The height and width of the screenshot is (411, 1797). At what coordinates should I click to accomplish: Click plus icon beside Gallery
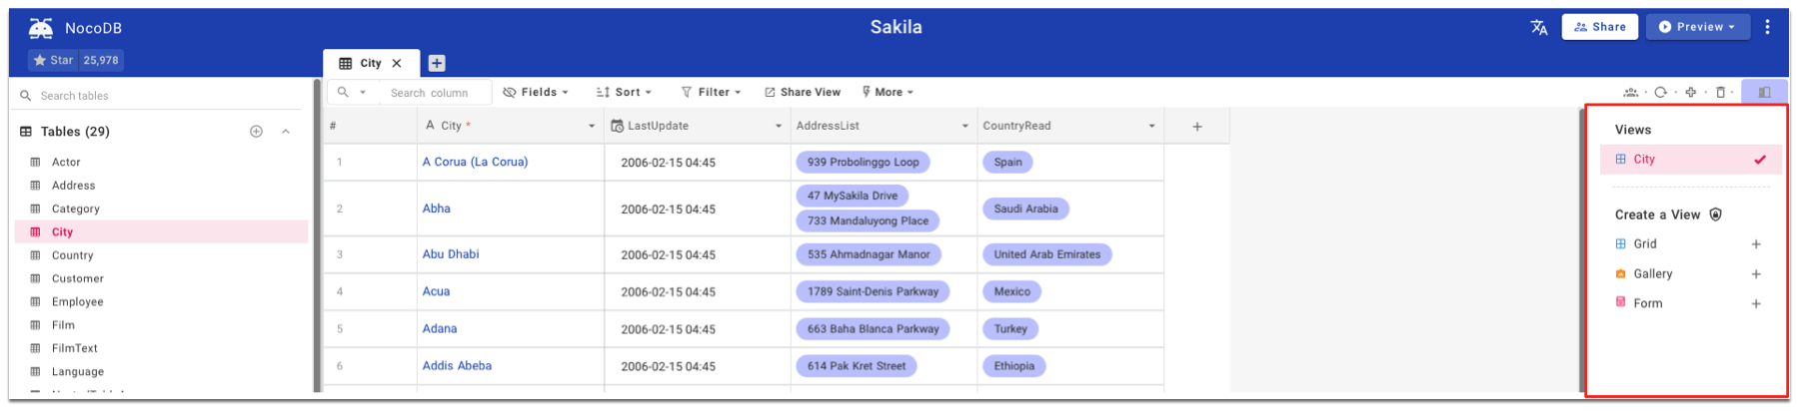1756,274
